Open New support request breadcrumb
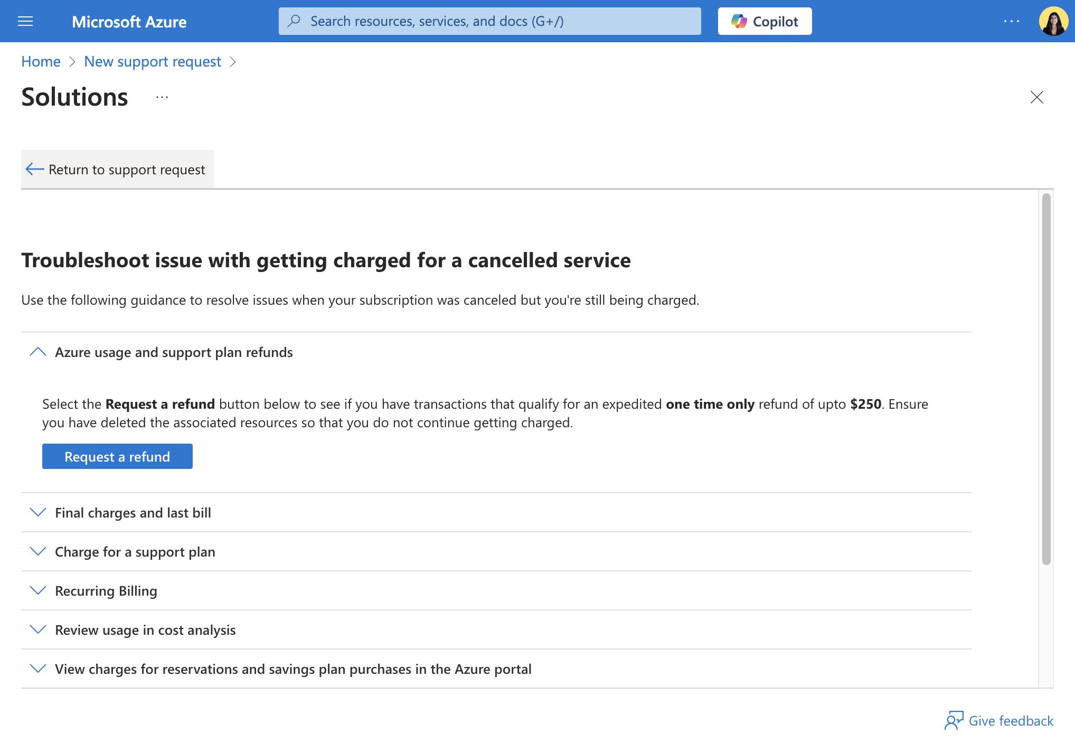Screen dimensions: 1075x752 [153, 62]
